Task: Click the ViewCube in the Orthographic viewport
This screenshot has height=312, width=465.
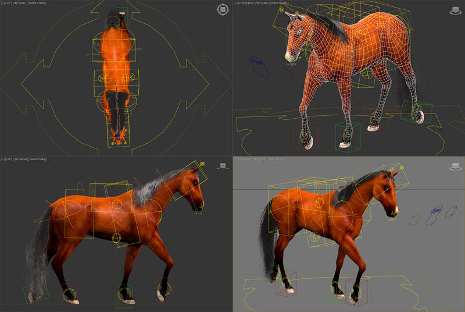Action: pos(455,10)
